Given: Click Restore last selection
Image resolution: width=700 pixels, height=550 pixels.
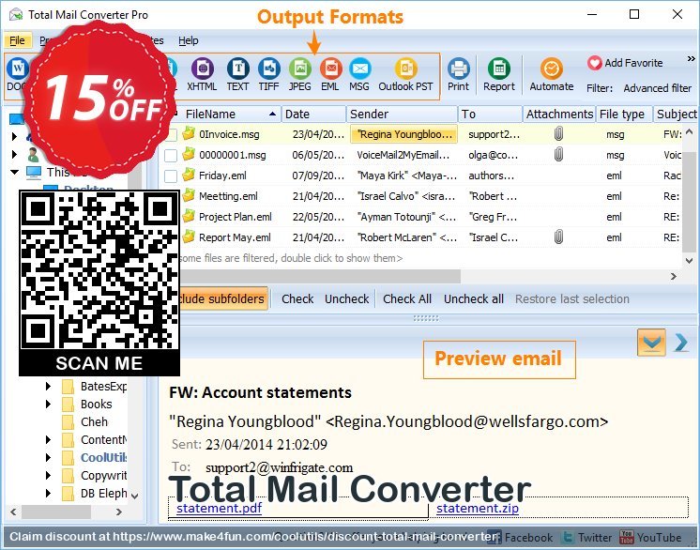Looking at the screenshot, I should [572, 298].
